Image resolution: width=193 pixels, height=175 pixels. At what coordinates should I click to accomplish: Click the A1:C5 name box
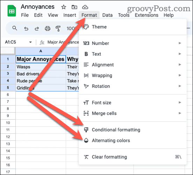[10, 42]
